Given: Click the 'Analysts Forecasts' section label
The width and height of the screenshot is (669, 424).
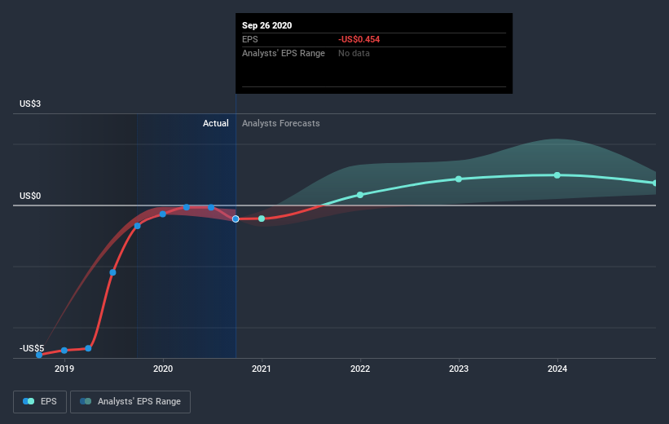Looking at the screenshot, I should tap(281, 123).
